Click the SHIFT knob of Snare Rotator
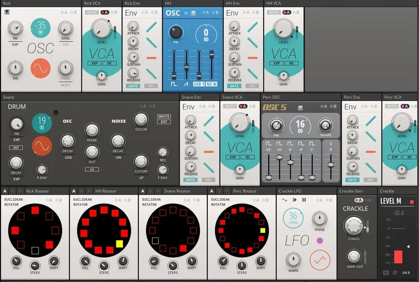The image size is (419, 282). [x=191, y=261]
